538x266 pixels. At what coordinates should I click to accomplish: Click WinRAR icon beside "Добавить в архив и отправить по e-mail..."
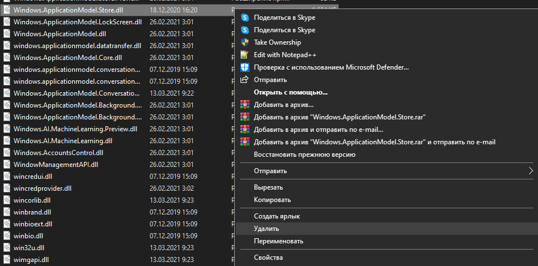pos(244,130)
